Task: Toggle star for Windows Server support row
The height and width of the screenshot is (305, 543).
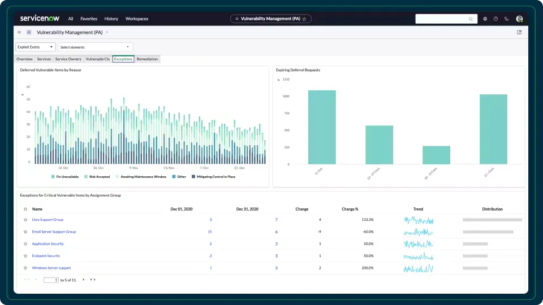Action: pyautogui.click(x=25, y=268)
